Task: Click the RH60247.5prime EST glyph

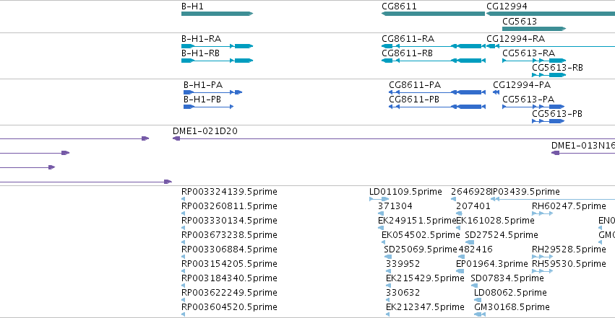Action: [543, 213]
